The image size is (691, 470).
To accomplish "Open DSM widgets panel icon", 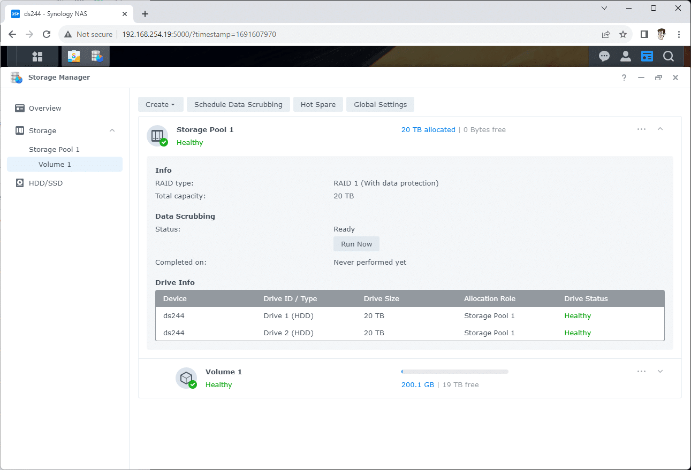I will (647, 56).
